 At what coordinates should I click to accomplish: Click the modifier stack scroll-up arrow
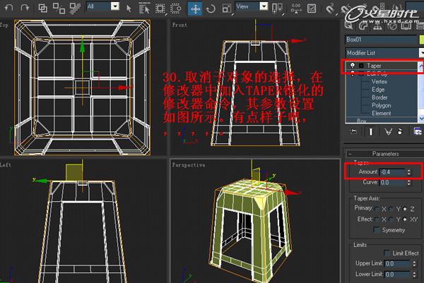click(421, 66)
